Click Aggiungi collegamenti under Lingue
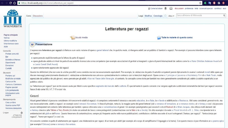The image size is (228, 128). 17,116
